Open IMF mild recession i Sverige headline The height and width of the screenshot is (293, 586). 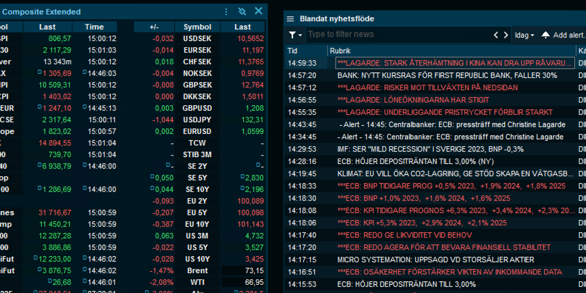point(430,149)
